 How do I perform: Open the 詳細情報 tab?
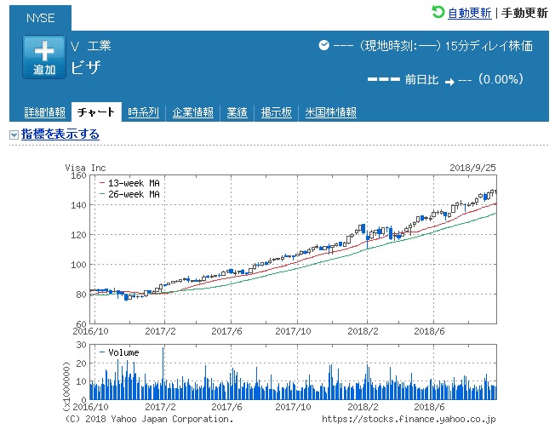point(45,112)
